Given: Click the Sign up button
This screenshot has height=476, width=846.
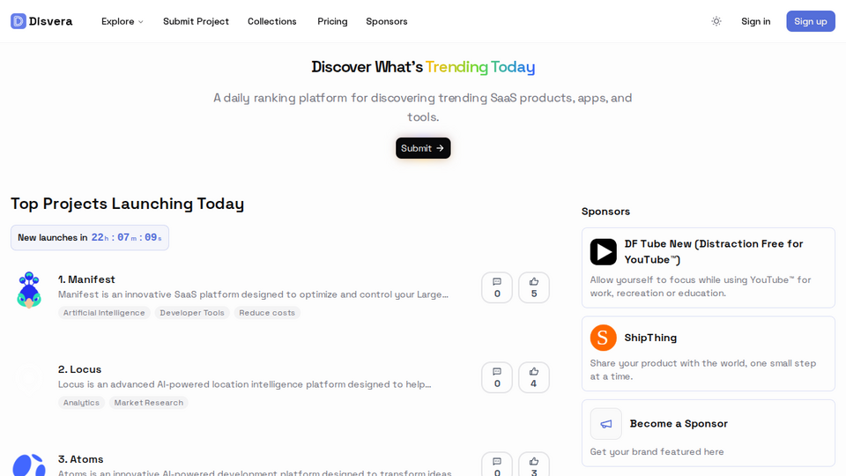Looking at the screenshot, I should point(811,21).
